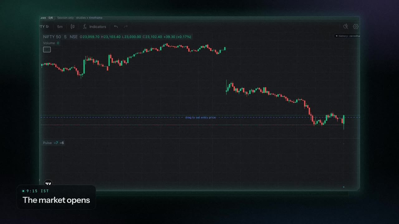
Task: Open the NIFTY 50 symbol search
Action: (x=44, y=27)
